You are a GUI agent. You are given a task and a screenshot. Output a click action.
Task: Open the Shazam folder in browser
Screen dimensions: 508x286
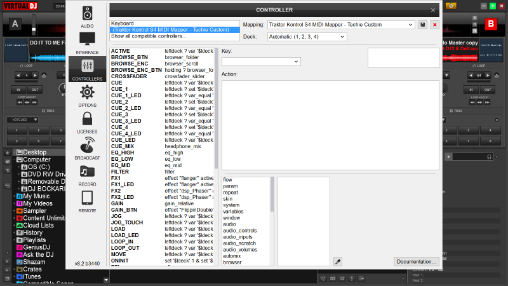[34, 262]
